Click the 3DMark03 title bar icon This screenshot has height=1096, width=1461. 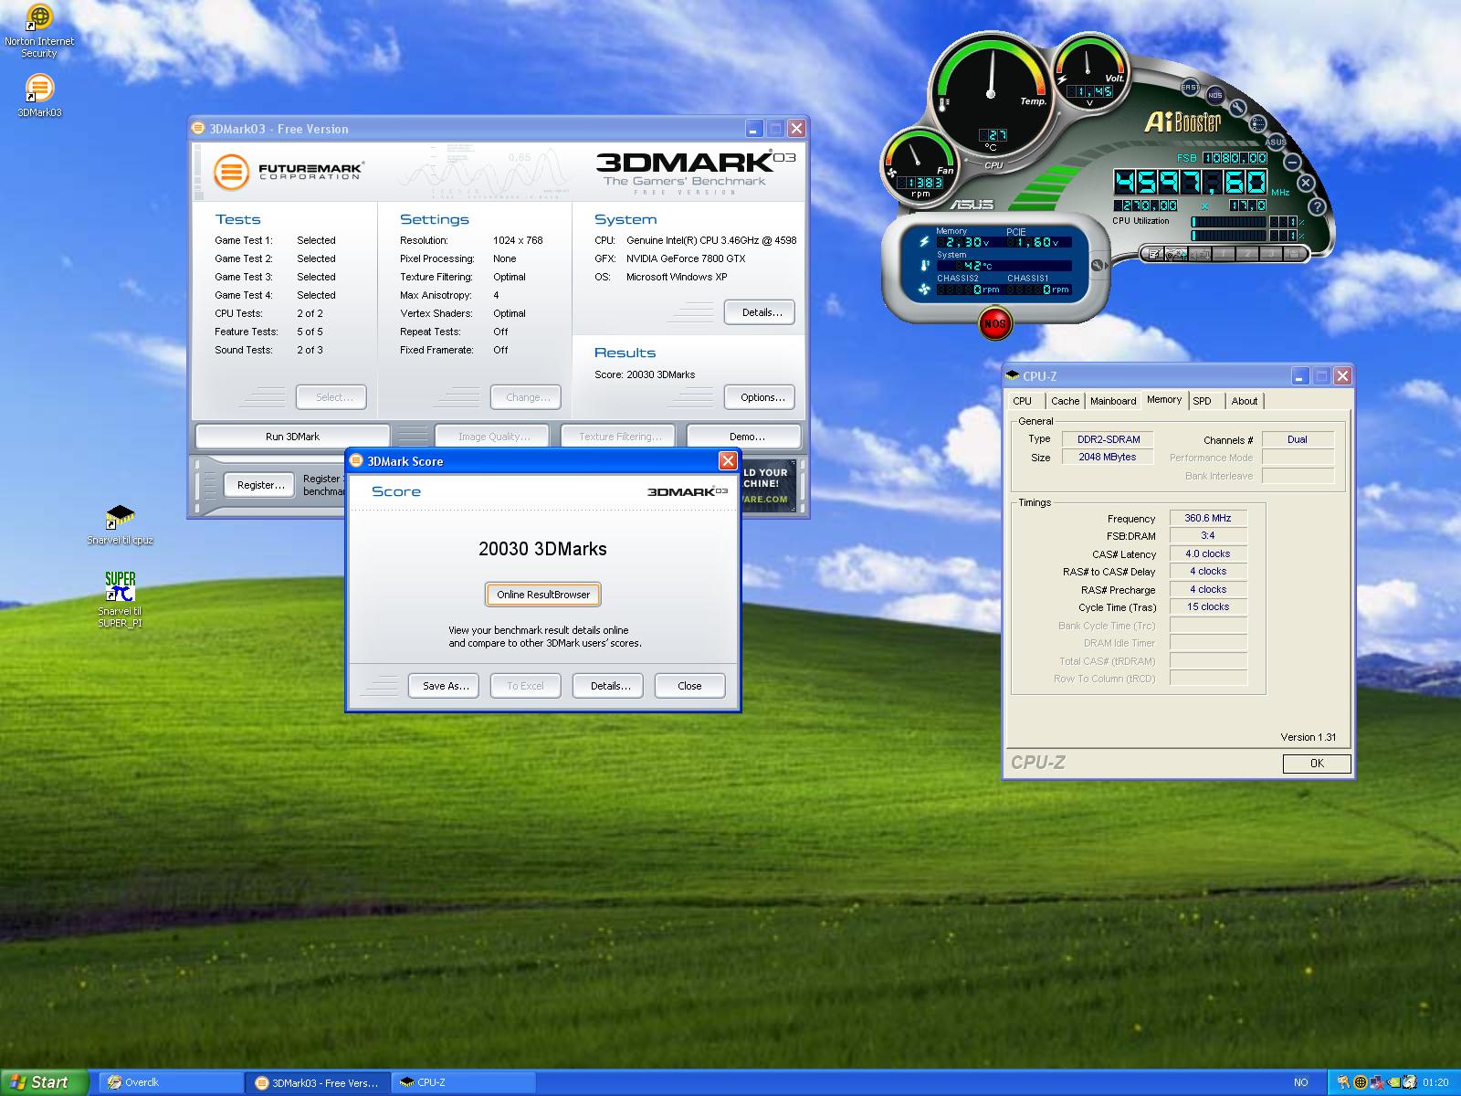coord(199,129)
